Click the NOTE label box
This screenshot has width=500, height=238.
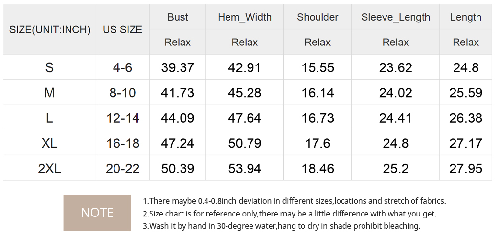97,213
